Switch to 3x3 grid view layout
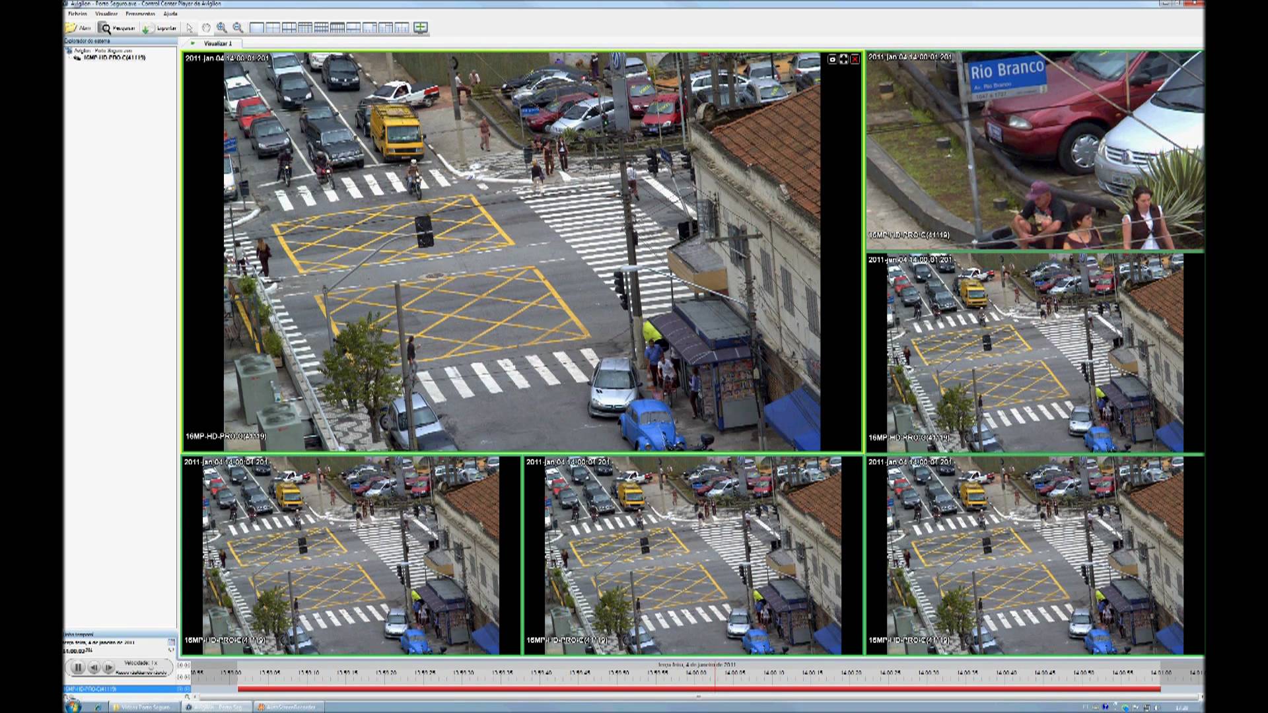 point(305,28)
